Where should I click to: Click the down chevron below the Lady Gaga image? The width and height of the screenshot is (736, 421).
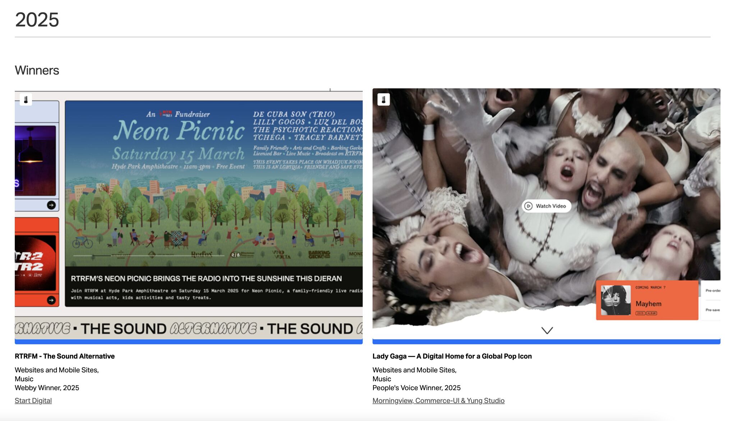point(547,330)
